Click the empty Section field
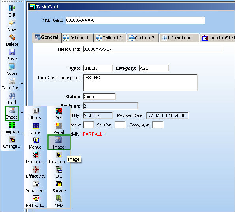Image resolution: width=235 pixels, height=212 pixels. coord(120,125)
